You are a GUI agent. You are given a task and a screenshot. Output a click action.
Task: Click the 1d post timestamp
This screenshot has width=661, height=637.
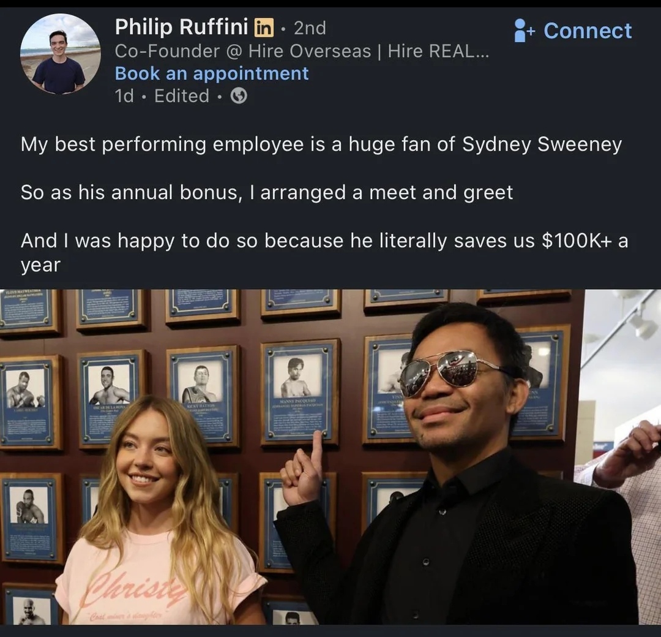click(124, 96)
